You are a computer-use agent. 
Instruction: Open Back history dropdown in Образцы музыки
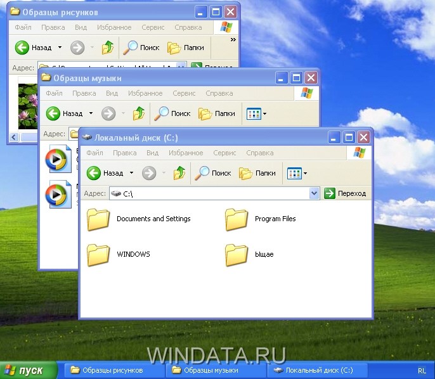91,113
